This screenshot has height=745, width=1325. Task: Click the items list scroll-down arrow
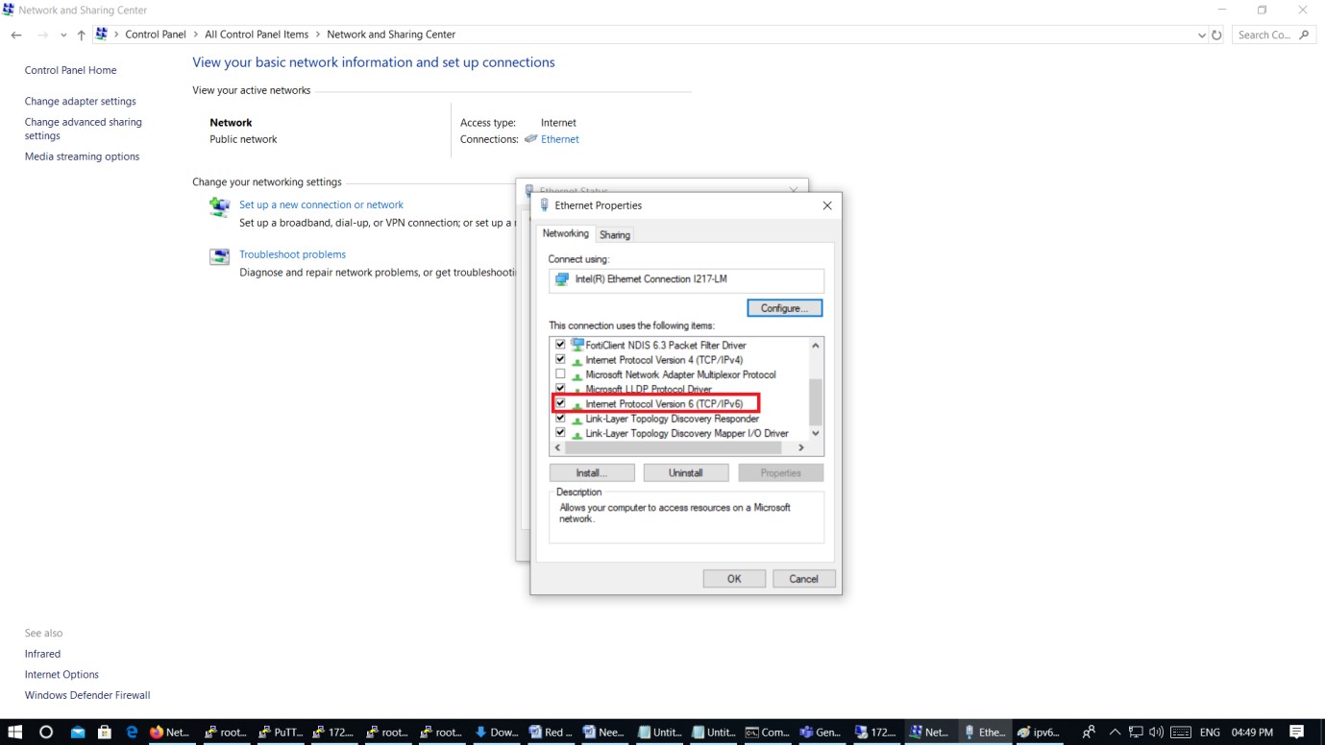coord(816,433)
